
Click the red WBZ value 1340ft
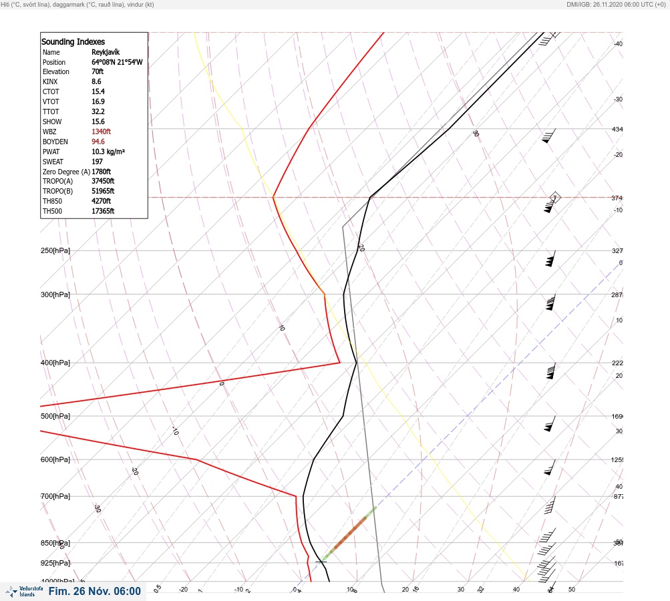click(x=102, y=132)
